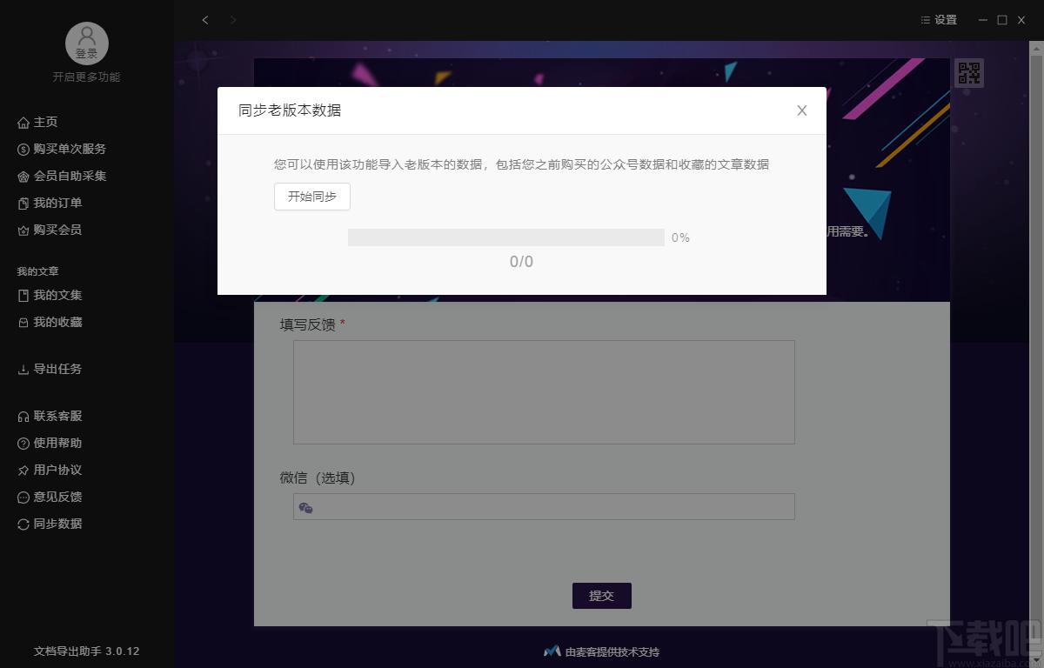Screen dimensions: 1044x668
Task: Click the login avatar icon
Action: (87, 43)
